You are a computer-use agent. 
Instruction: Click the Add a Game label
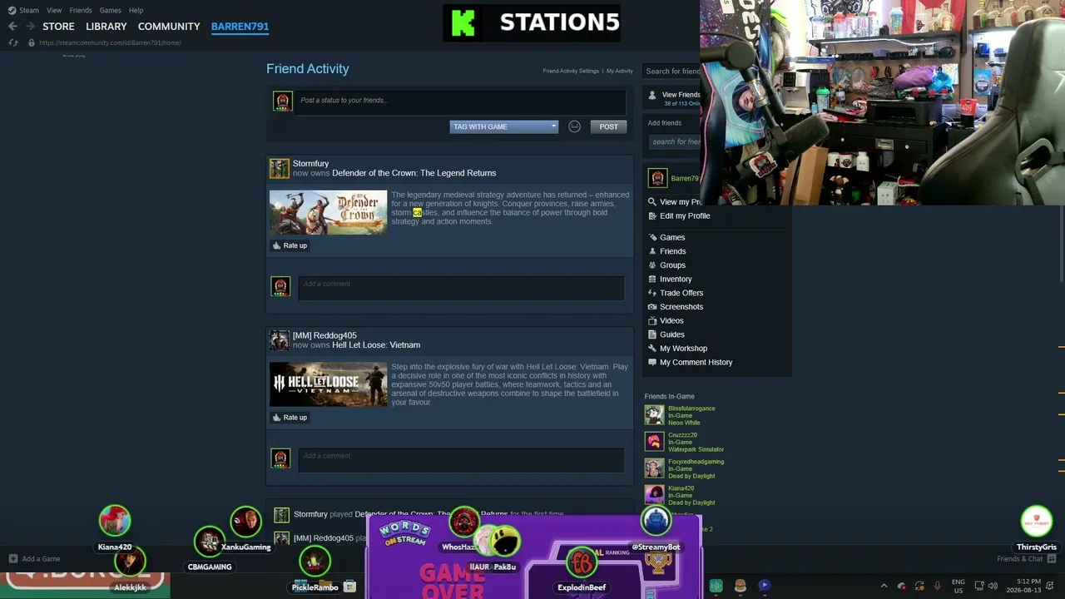click(41, 559)
